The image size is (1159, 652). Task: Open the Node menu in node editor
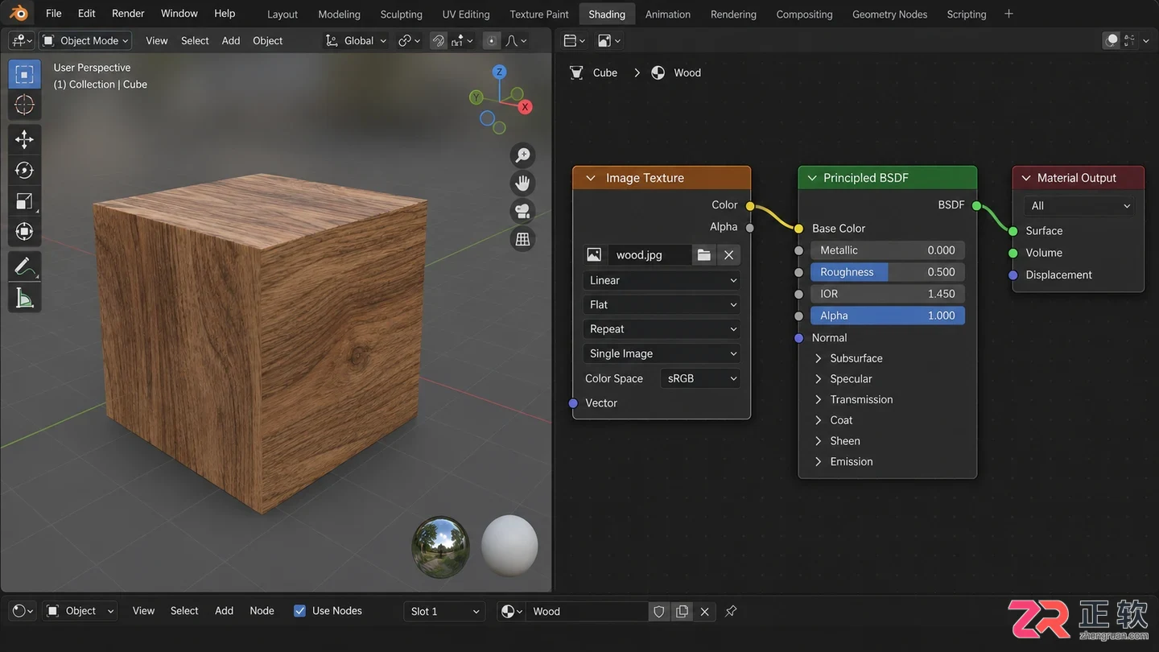coord(262,611)
